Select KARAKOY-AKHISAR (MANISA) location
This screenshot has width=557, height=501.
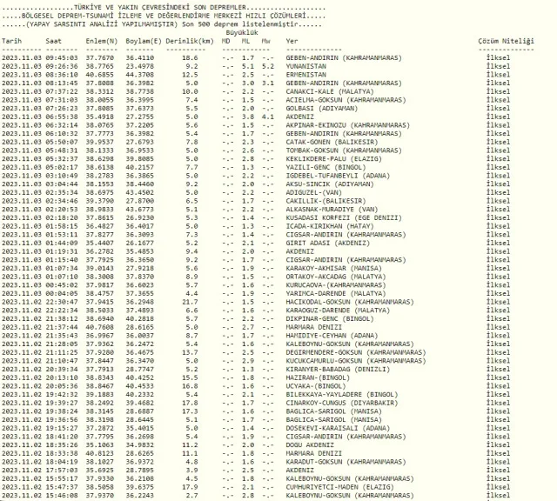pyautogui.click(x=334, y=269)
